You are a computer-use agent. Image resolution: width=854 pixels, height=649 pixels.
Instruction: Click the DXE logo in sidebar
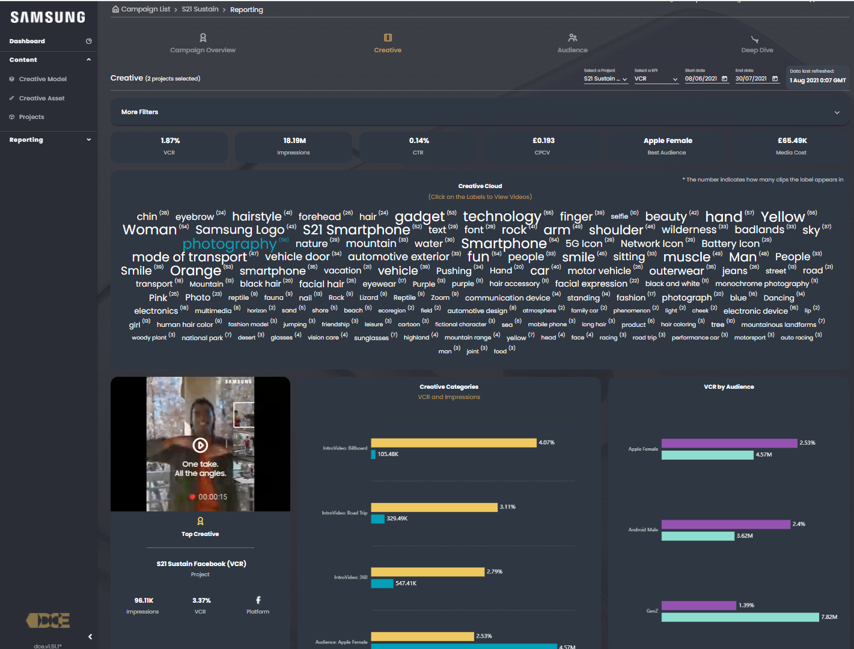[48, 620]
